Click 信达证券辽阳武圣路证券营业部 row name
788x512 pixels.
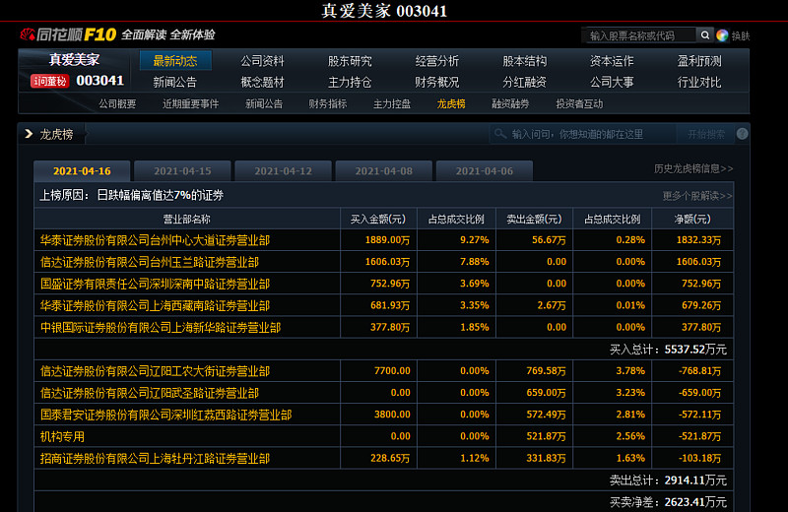150,393
